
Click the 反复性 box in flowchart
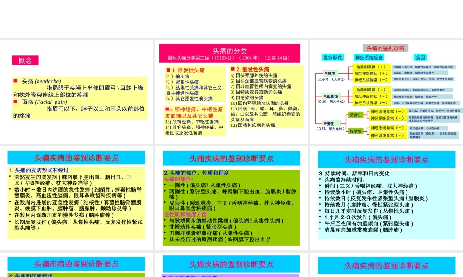(355, 115)
